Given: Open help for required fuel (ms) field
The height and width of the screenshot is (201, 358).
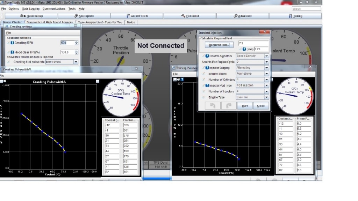Looking at the screenshot, I should pos(244,49).
